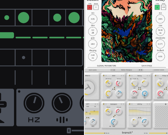
Task: Toggle the green Delay TYPE A button
Action: tap(157, 7)
